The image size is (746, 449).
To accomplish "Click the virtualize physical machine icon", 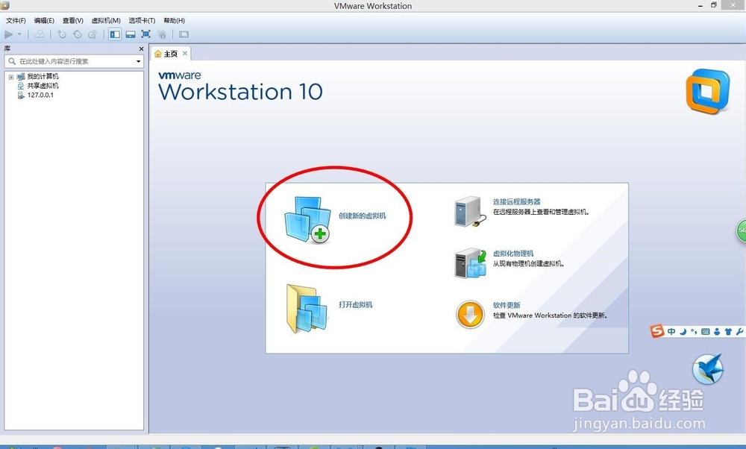I will pos(470,263).
